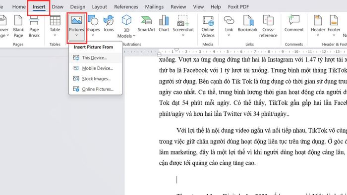Click the 'Insert Picture From' menu heading

[x=93, y=47]
